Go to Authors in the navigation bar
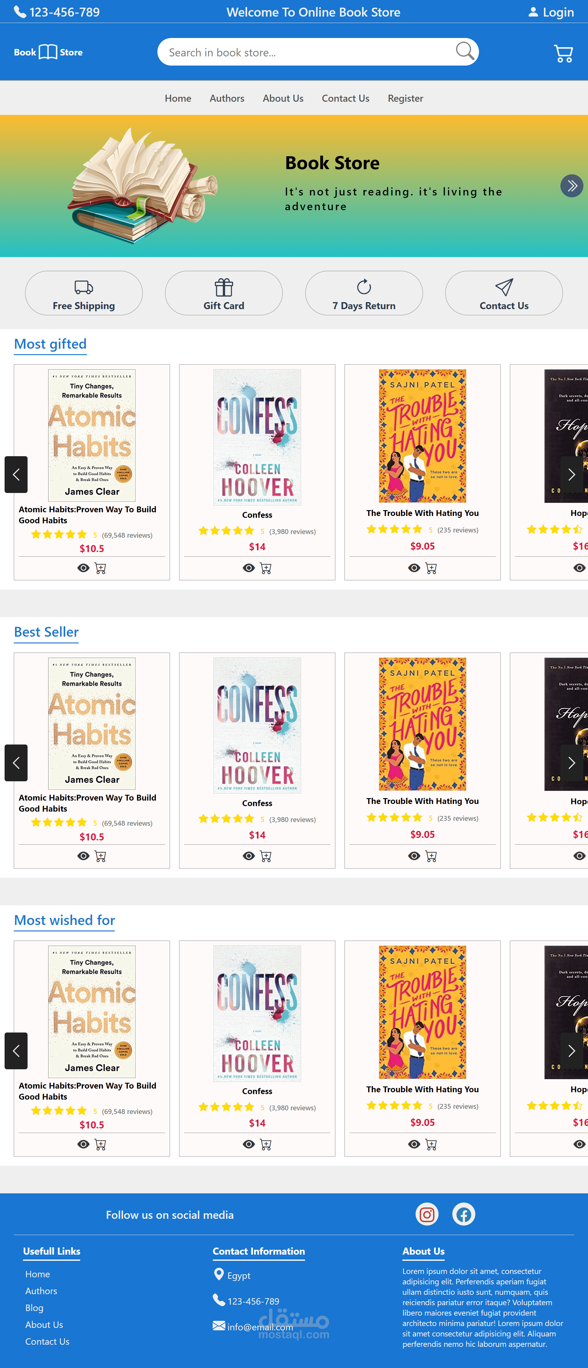The width and height of the screenshot is (588, 1368). pyautogui.click(x=227, y=98)
